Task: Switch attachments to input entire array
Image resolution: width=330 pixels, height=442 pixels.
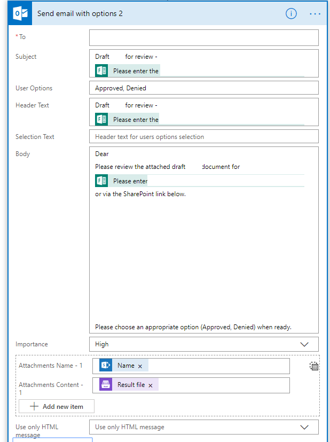Action: click(314, 366)
